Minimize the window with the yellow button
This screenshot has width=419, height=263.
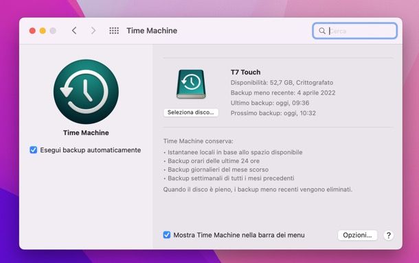[x=43, y=31]
